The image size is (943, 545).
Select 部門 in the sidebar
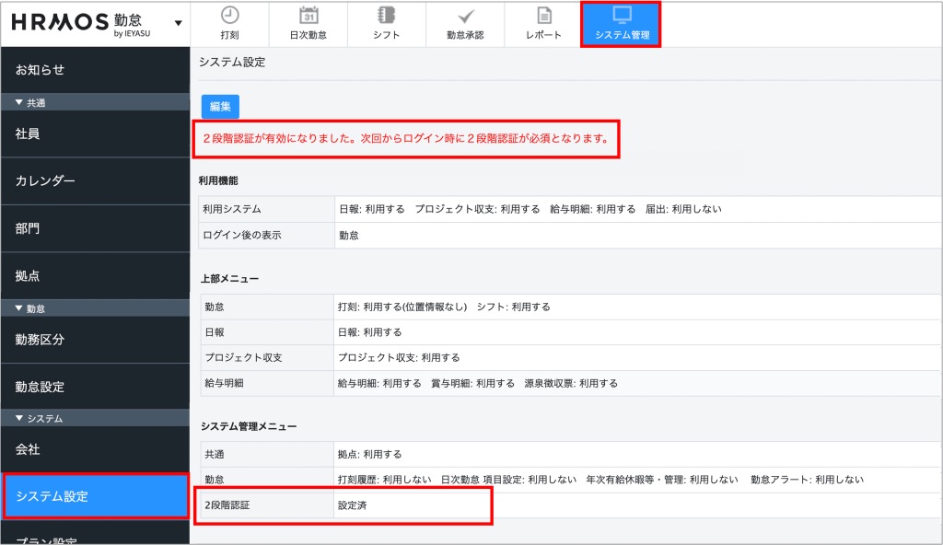pos(28,228)
